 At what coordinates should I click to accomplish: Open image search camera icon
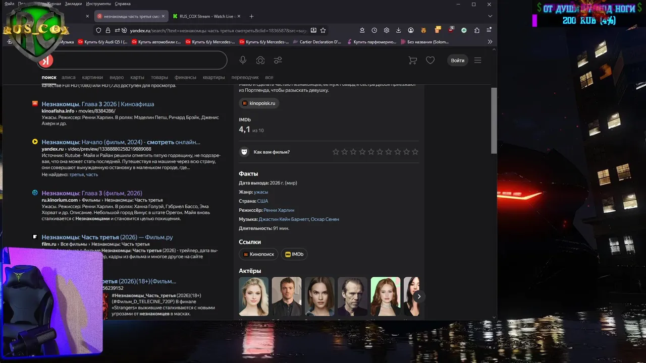tap(260, 60)
